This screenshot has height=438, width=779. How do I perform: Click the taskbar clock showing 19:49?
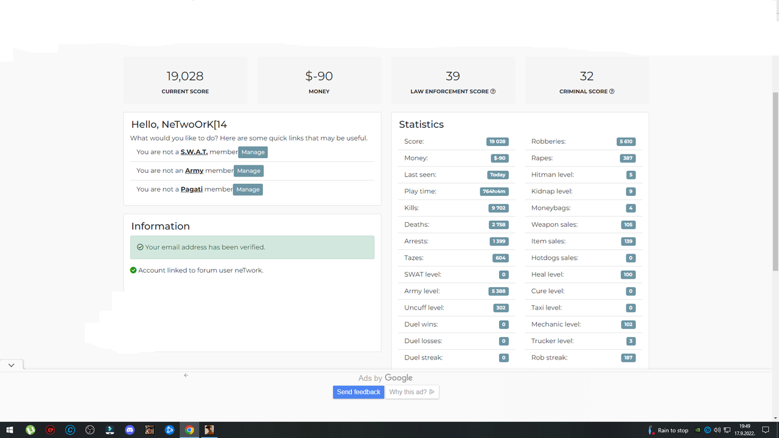coord(744,430)
